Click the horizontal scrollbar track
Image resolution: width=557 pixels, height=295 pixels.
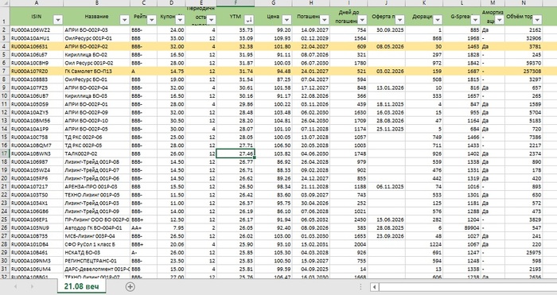coord(468,286)
